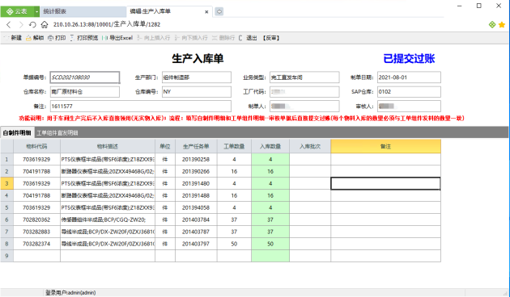The height and width of the screenshot is (297, 510).
Task: Click the 单据编号 field SCD202108030
Action: (x=85, y=77)
